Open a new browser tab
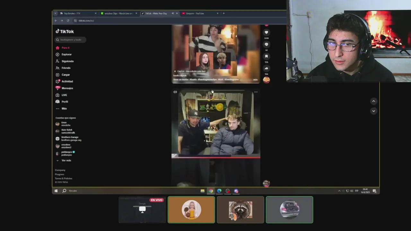The height and width of the screenshot is (231, 411). tap(223, 13)
